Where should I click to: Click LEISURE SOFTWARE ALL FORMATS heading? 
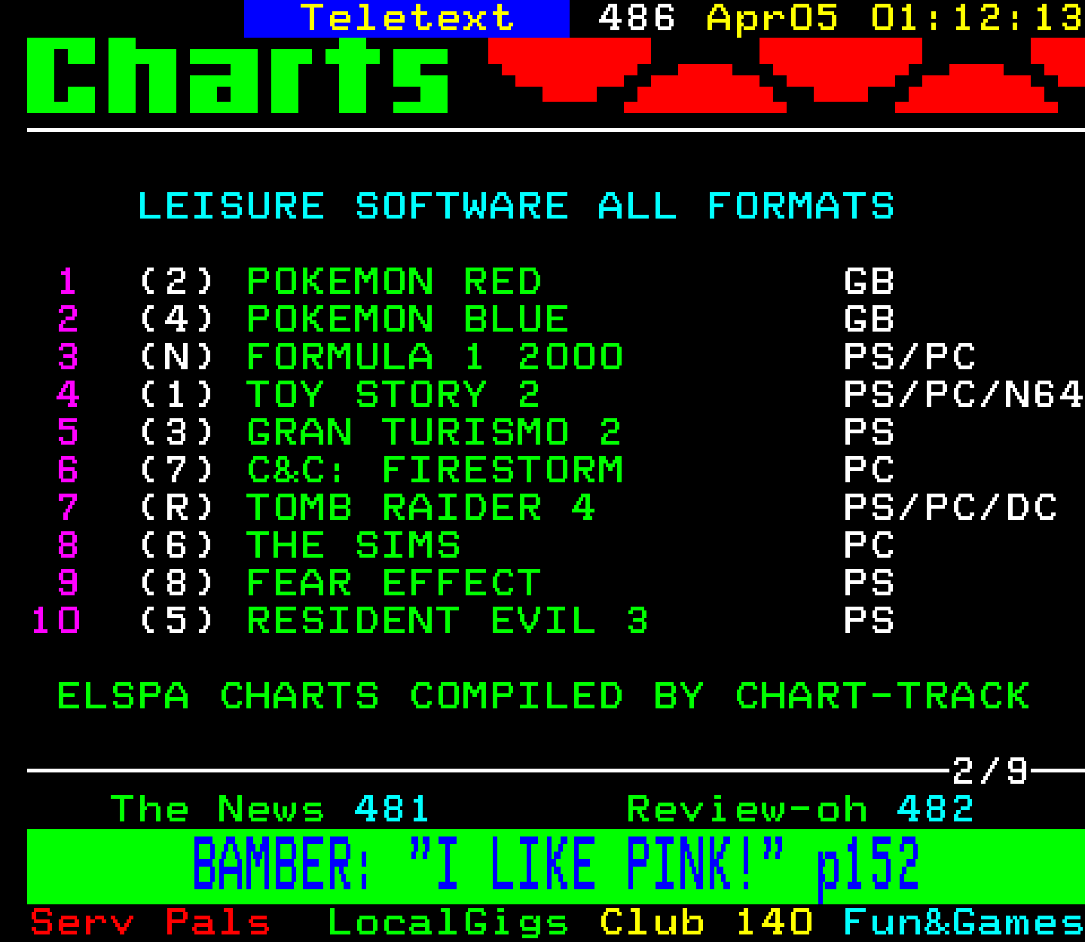516,206
